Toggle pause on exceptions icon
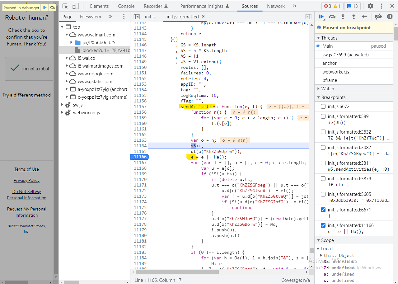 (x=390, y=17)
